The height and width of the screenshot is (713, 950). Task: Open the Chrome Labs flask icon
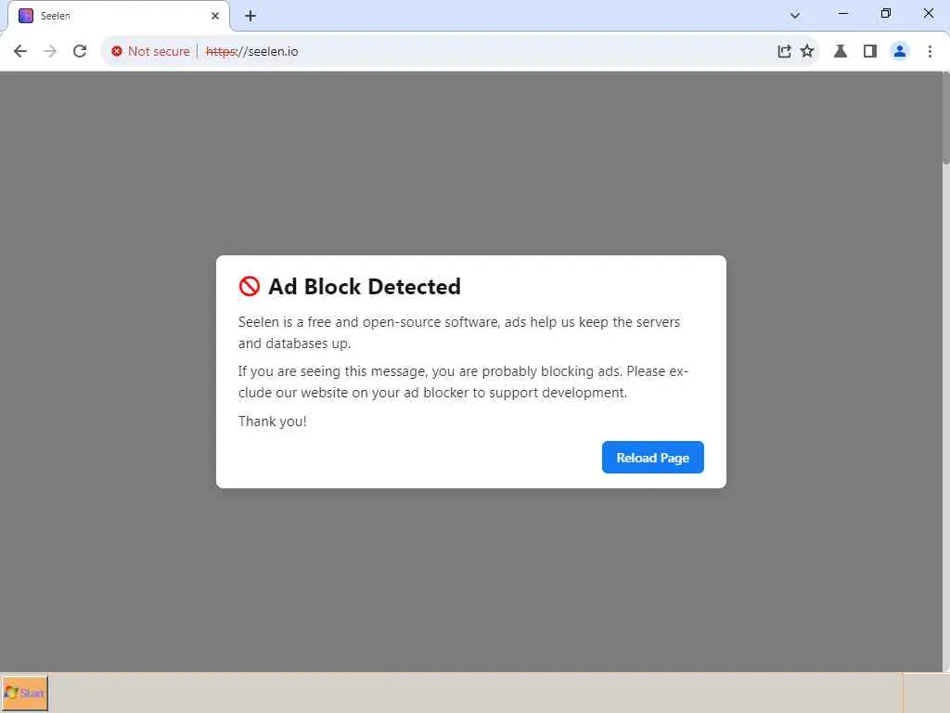click(841, 51)
